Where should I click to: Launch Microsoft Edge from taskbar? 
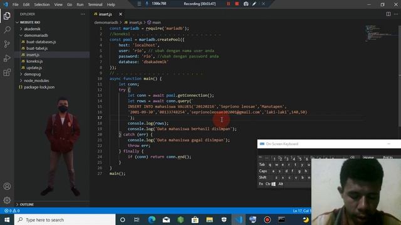point(152,219)
